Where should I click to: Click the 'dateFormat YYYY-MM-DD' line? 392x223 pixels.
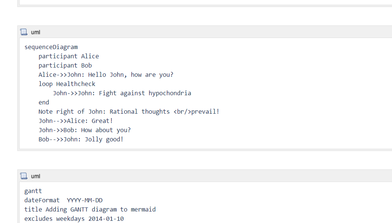pos(63,200)
